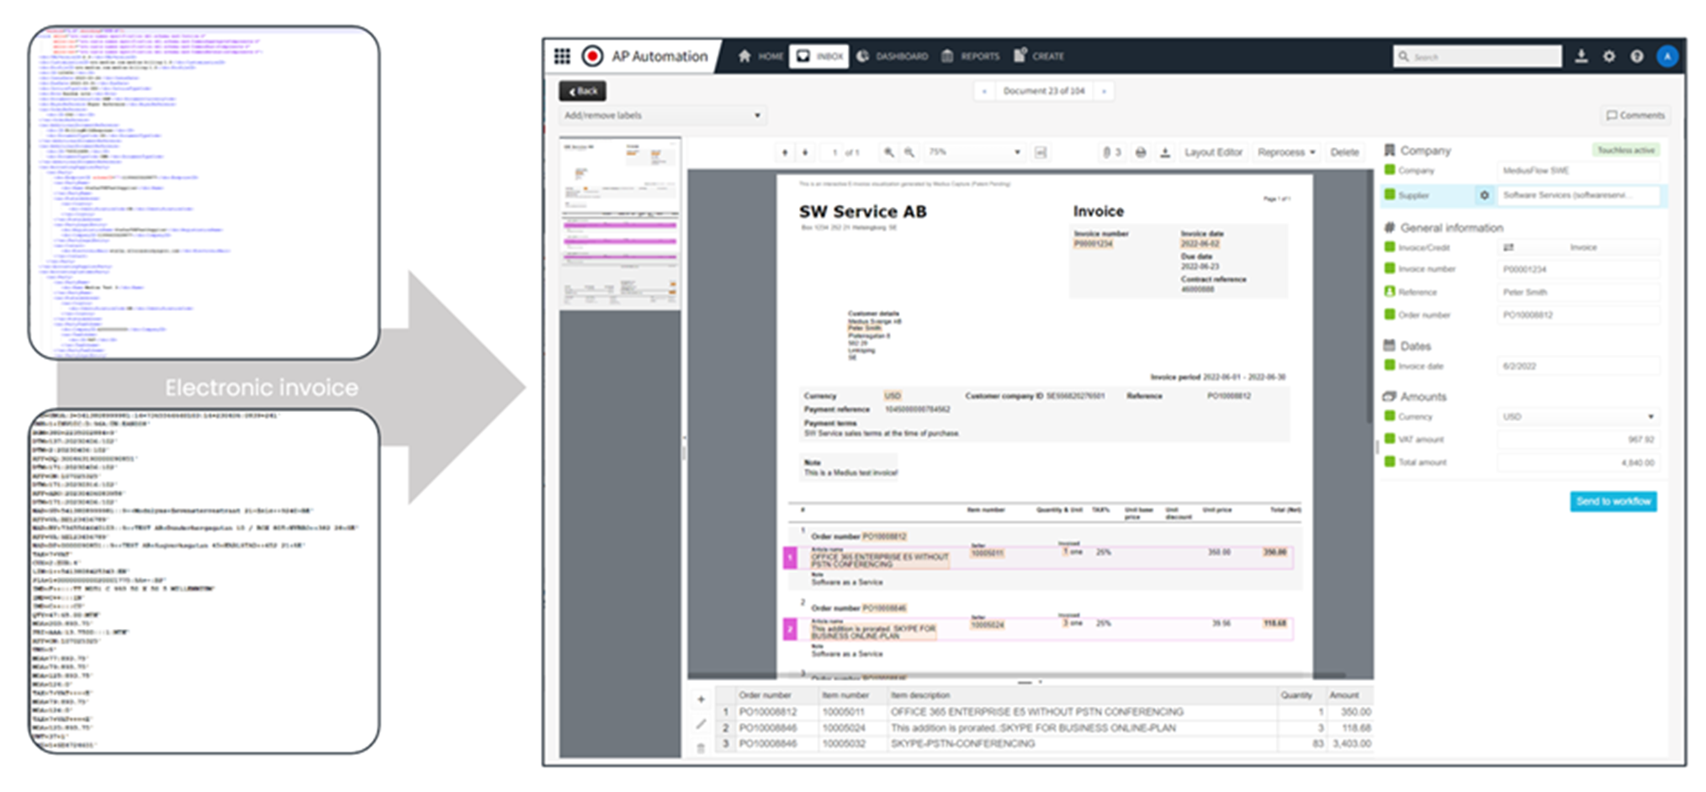Screen dimensions: 1706x792
Task: Click Send to workflow button
Action: coord(1613,501)
